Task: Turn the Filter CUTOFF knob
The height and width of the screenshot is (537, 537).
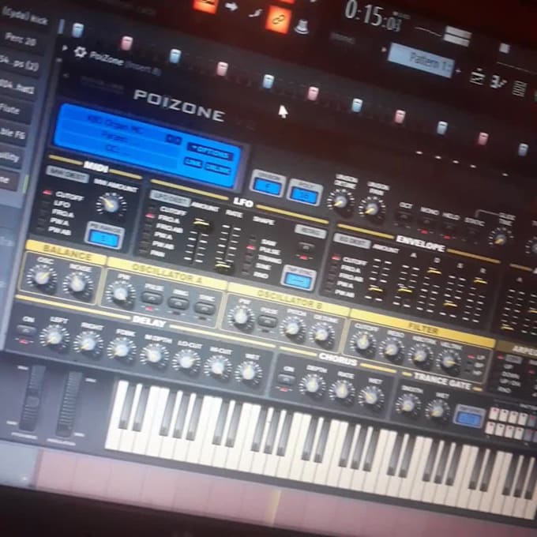Action: click(x=362, y=343)
